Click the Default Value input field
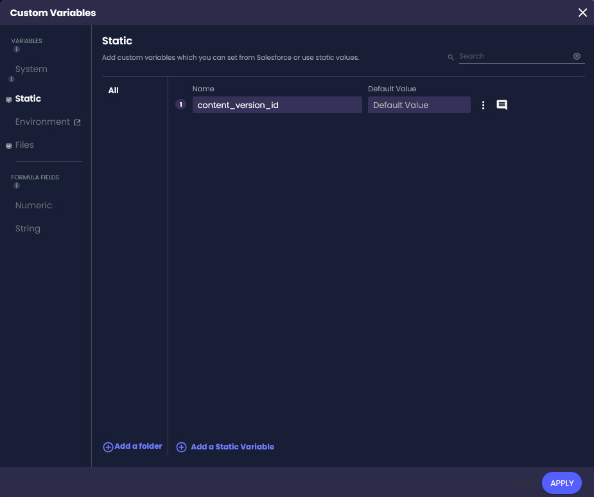The image size is (594, 497). point(419,105)
